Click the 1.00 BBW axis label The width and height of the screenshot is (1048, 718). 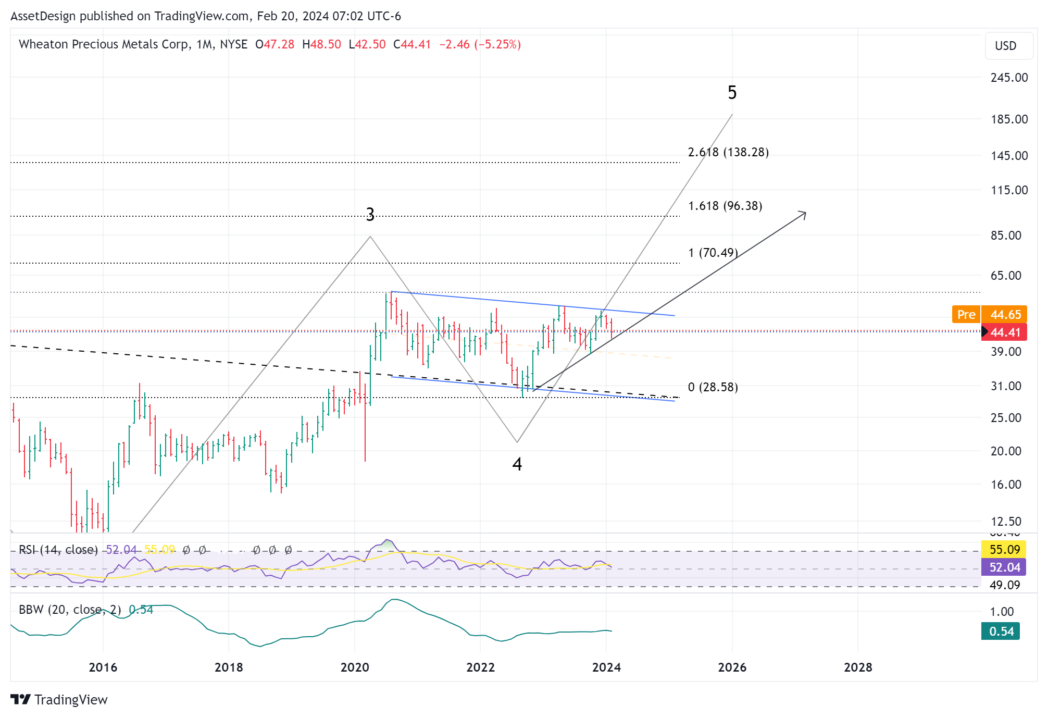click(x=1002, y=612)
